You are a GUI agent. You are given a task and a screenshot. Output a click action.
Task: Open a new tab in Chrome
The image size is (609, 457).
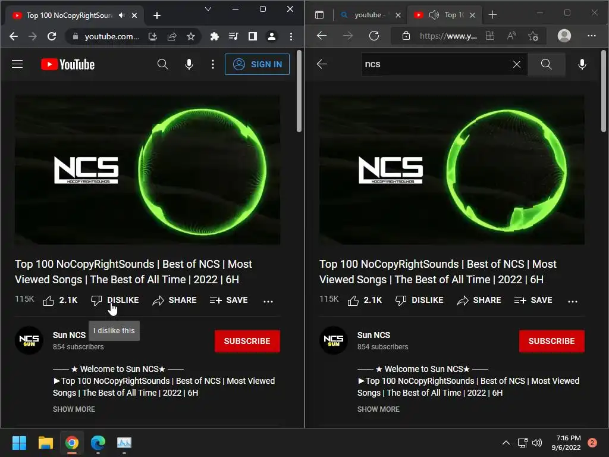(157, 15)
